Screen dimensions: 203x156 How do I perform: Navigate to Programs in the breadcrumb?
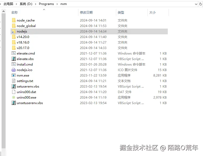(x=46, y=4)
